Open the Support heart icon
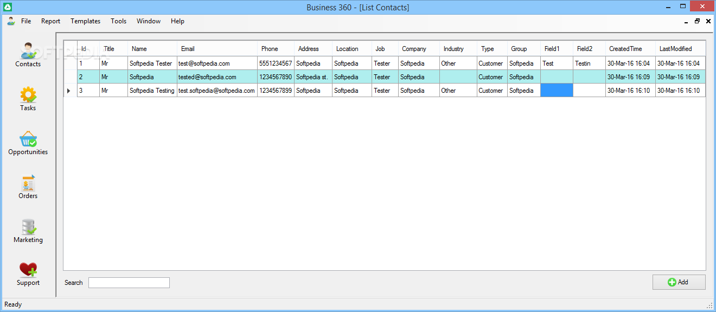 tap(28, 270)
